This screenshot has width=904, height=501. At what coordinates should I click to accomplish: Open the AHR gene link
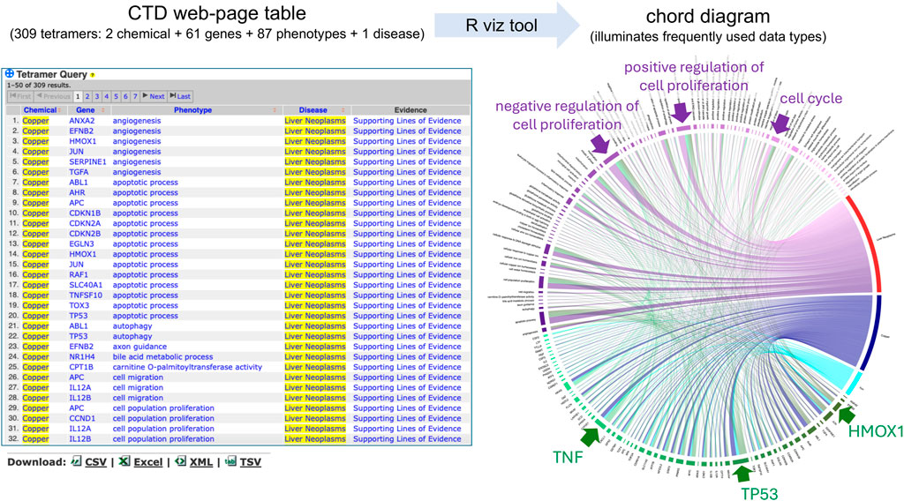[78, 193]
